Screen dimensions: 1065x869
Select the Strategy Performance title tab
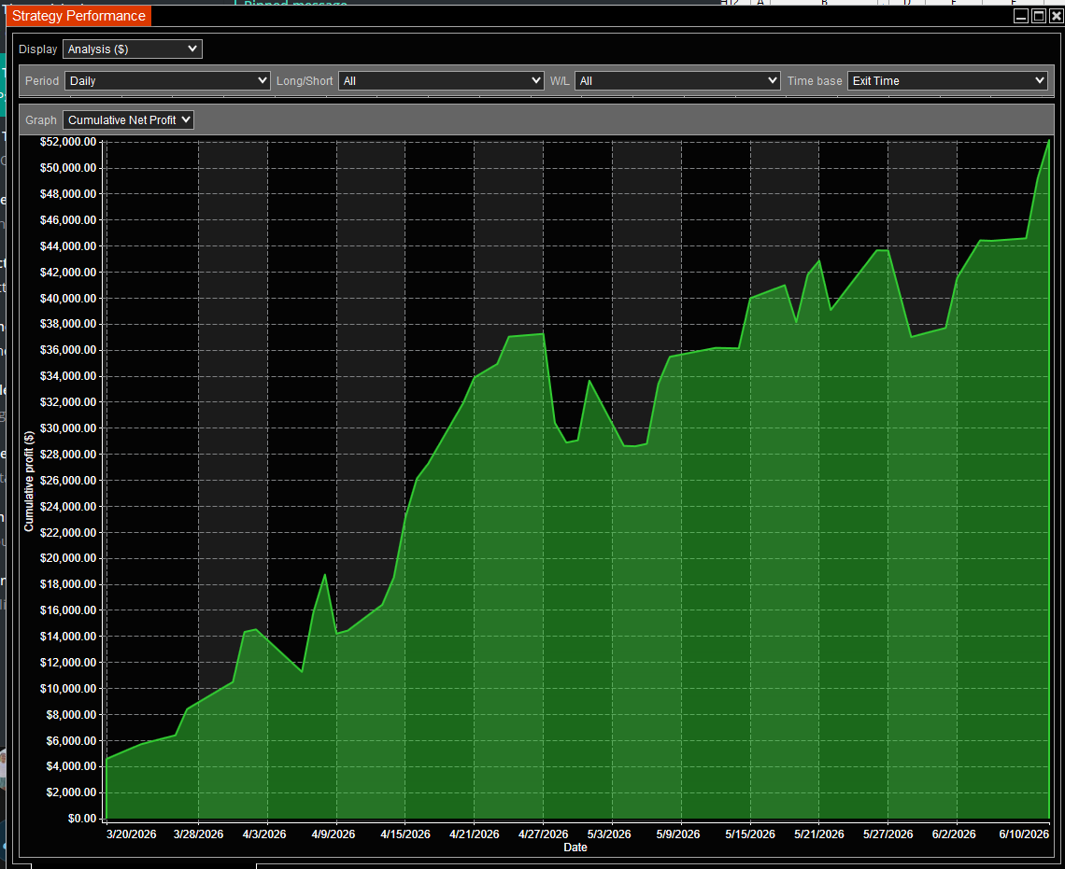[x=78, y=16]
